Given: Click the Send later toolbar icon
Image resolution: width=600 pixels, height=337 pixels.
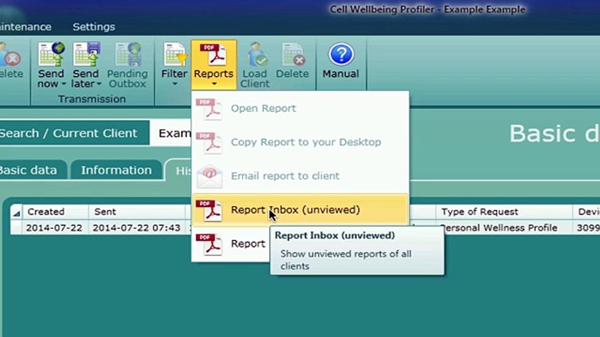Looking at the screenshot, I should (x=86, y=55).
